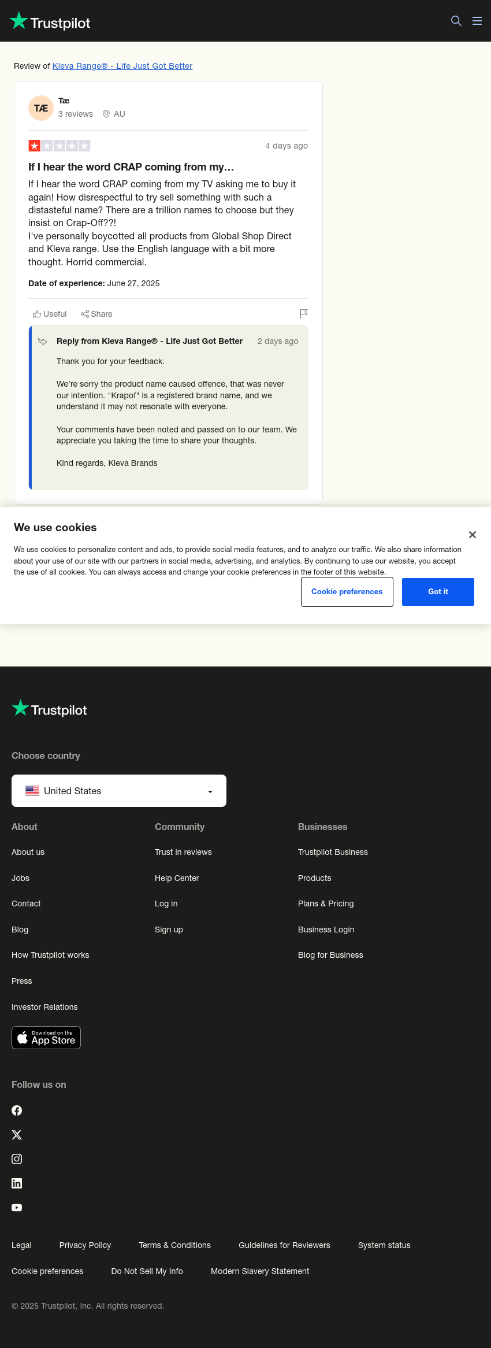Click '4 days ago' review timestamp

point(287,146)
